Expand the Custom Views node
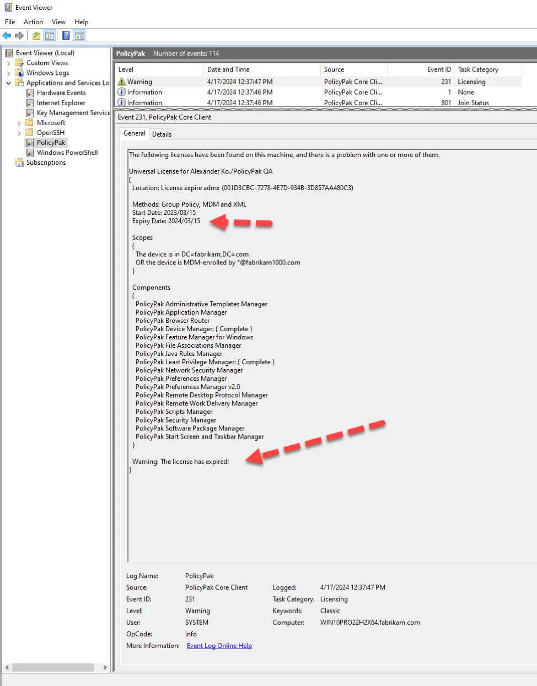Viewport: 537px width, 686px height. coord(8,63)
